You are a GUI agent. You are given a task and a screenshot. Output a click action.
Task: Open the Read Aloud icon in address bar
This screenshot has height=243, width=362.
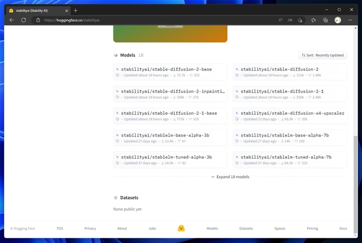[280, 20]
